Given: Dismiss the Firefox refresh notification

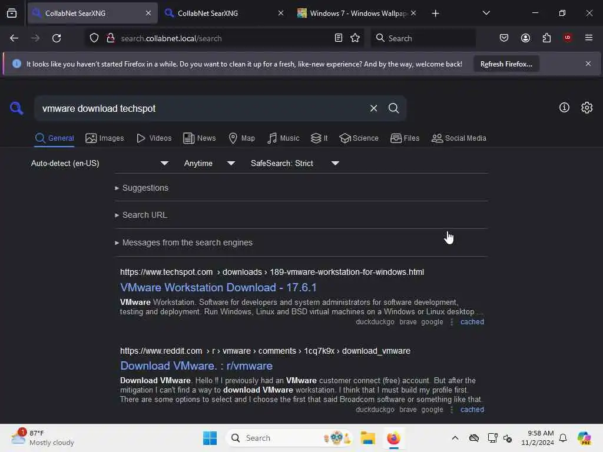Looking at the screenshot, I should click(588, 64).
